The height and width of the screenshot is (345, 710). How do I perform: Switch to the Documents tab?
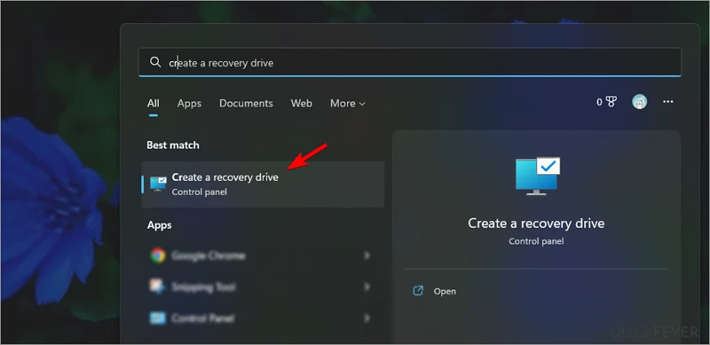246,104
